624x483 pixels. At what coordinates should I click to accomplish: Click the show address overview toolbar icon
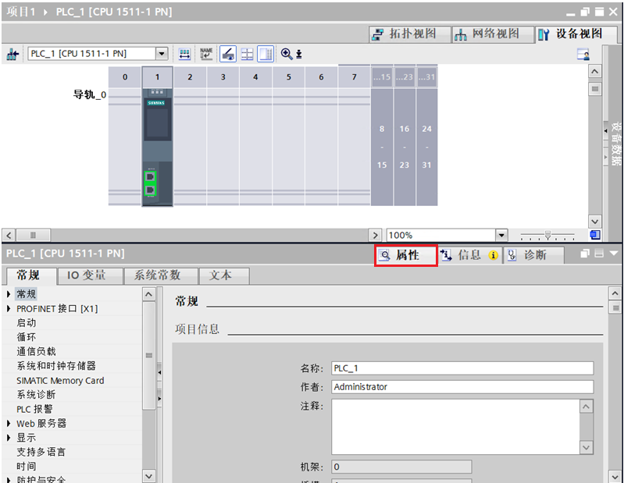[184, 54]
